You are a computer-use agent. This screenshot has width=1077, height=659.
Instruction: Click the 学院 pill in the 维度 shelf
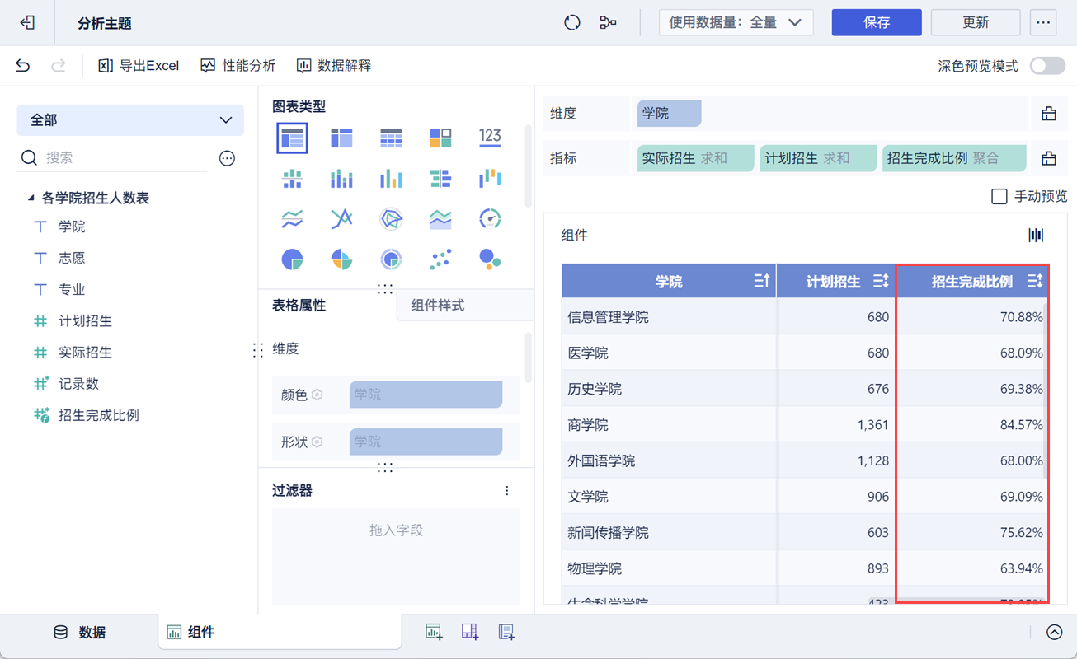pyautogui.click(x=669, y=114)
